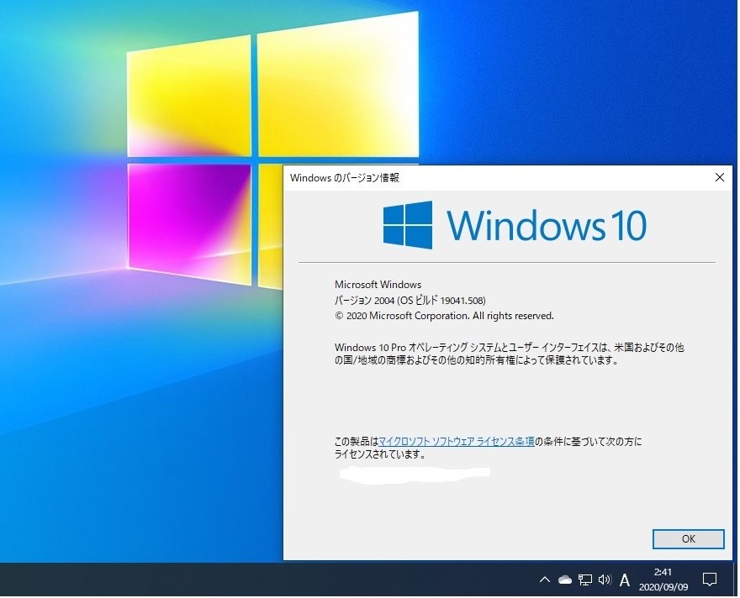This screenshot has width=740, height=598.
Task: Close the Windows version info dialog
Action: pos(721,178)
